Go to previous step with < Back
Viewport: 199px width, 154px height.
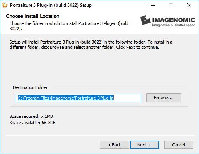(x=114, y=145)
